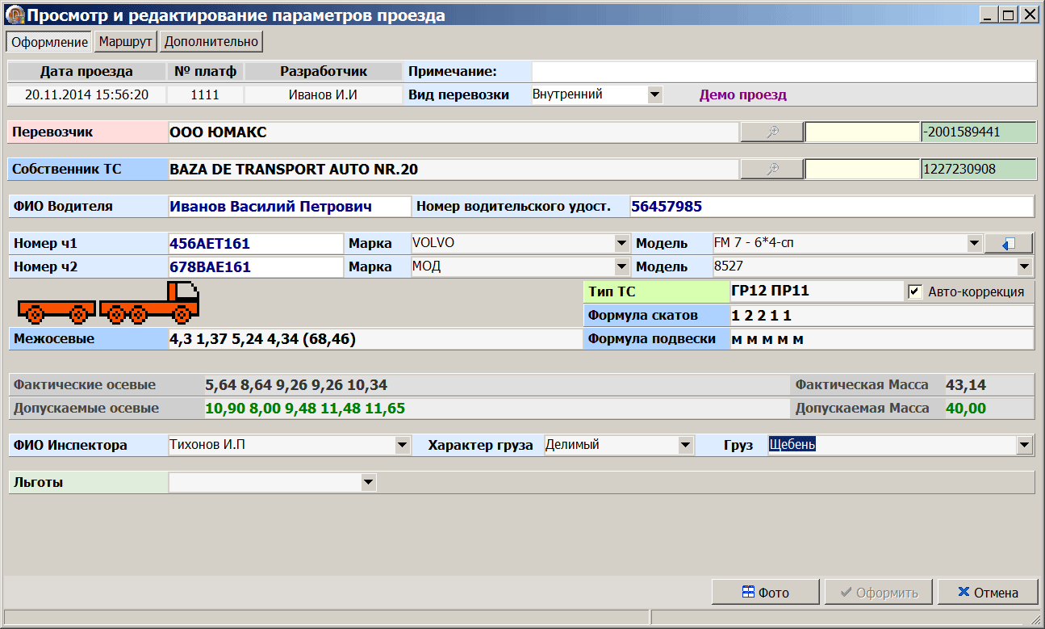Click the blue arrow button beside Модель

pyautogui.click(x=1008, y=243)
